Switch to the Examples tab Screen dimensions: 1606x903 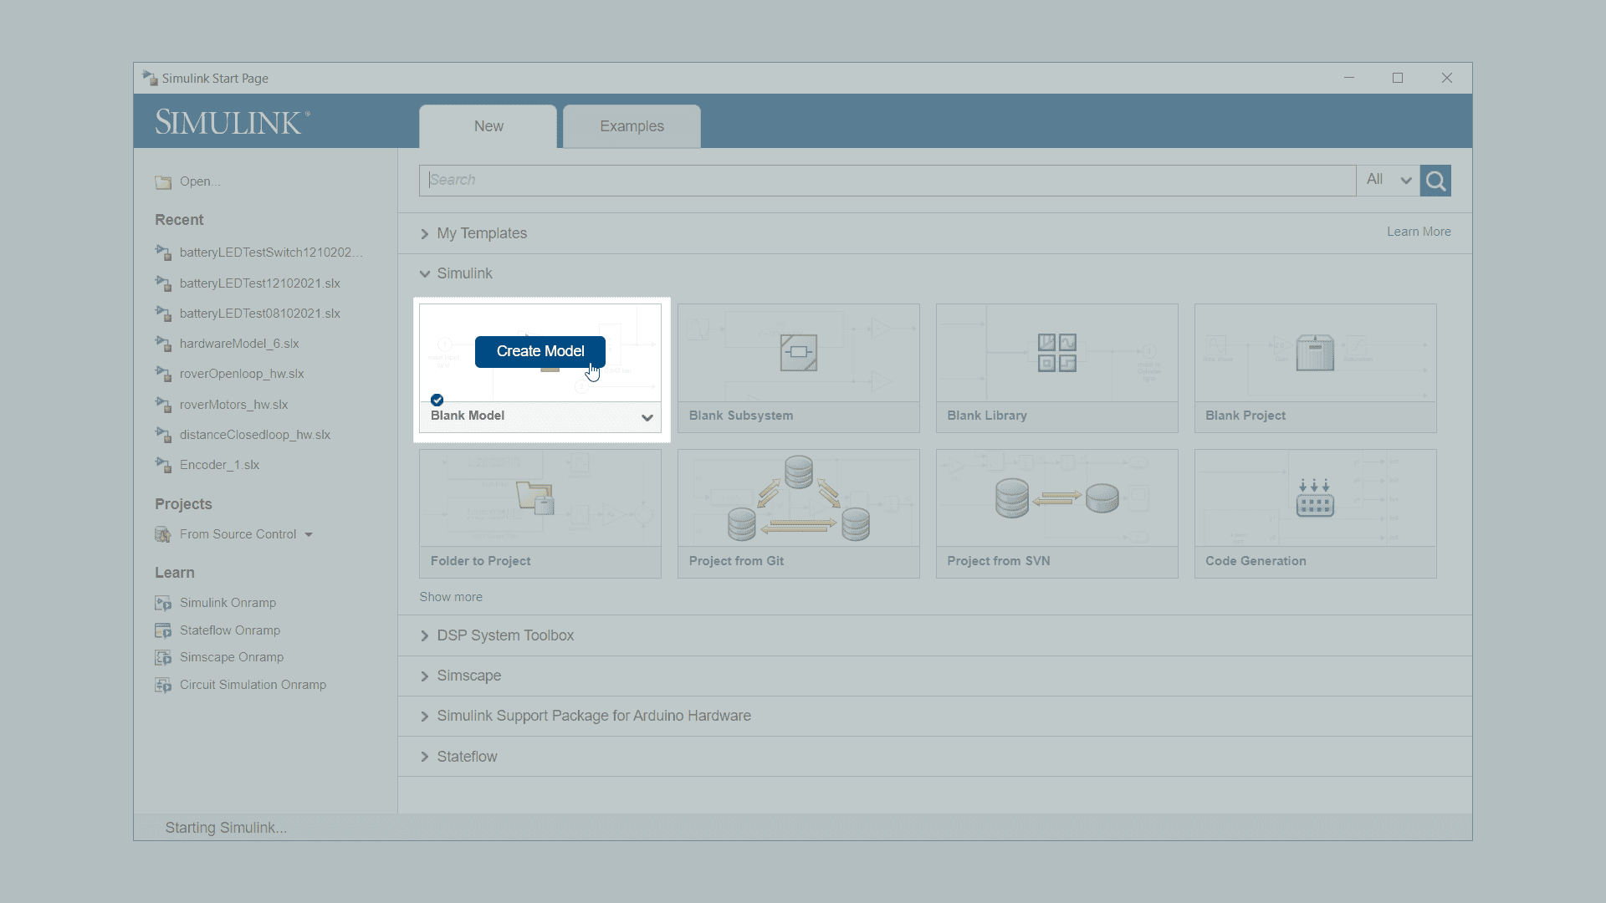coord(632,126)
